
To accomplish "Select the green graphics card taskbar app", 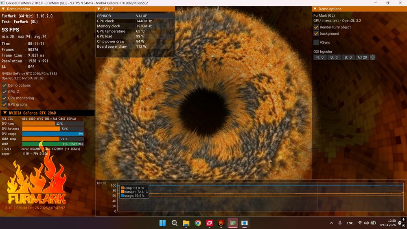I will tap(233, 223).
